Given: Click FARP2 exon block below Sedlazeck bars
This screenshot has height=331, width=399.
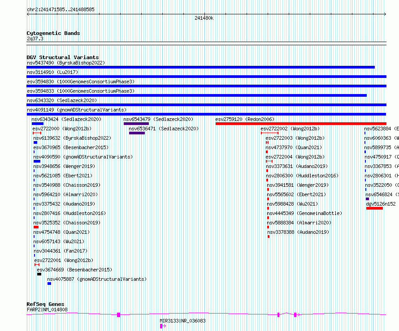Looking at the screenshot, I should tap(119, 315).
